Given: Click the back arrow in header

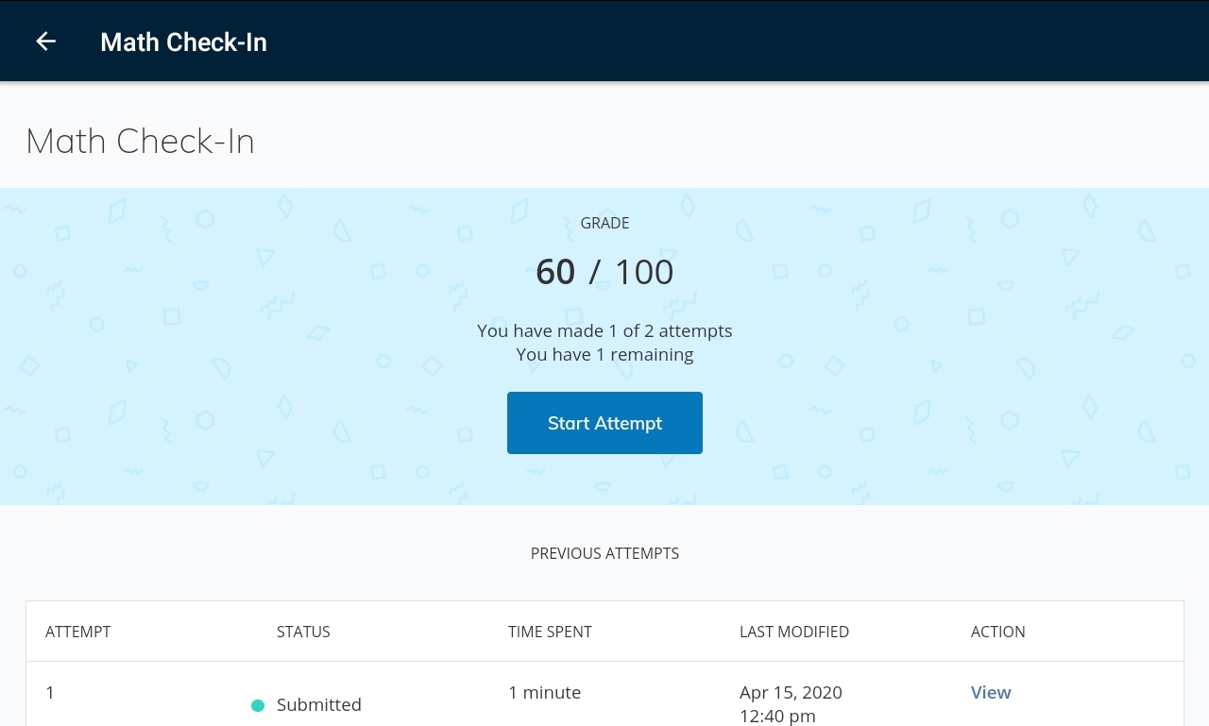Looking at the screenshot, I should (45, 42).
